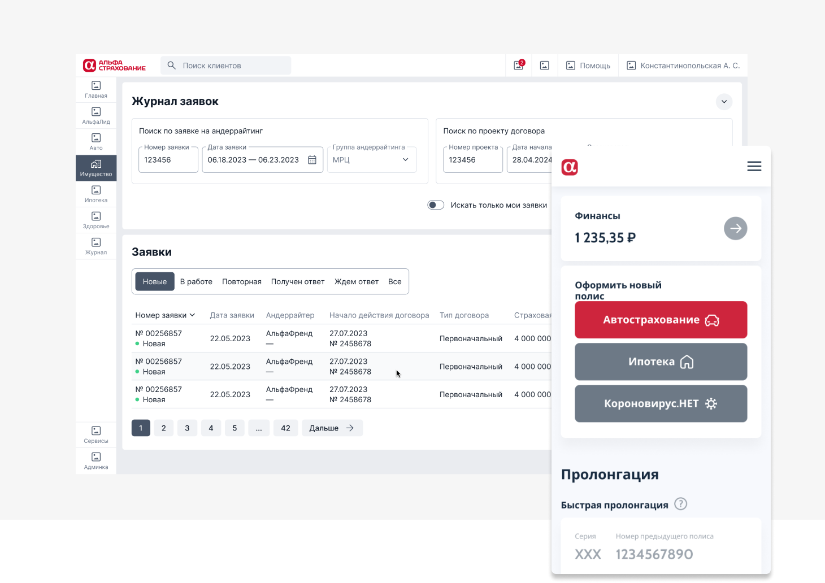
Task: Click the Короновирус.НЕТ button
Action: coord(661,403)
